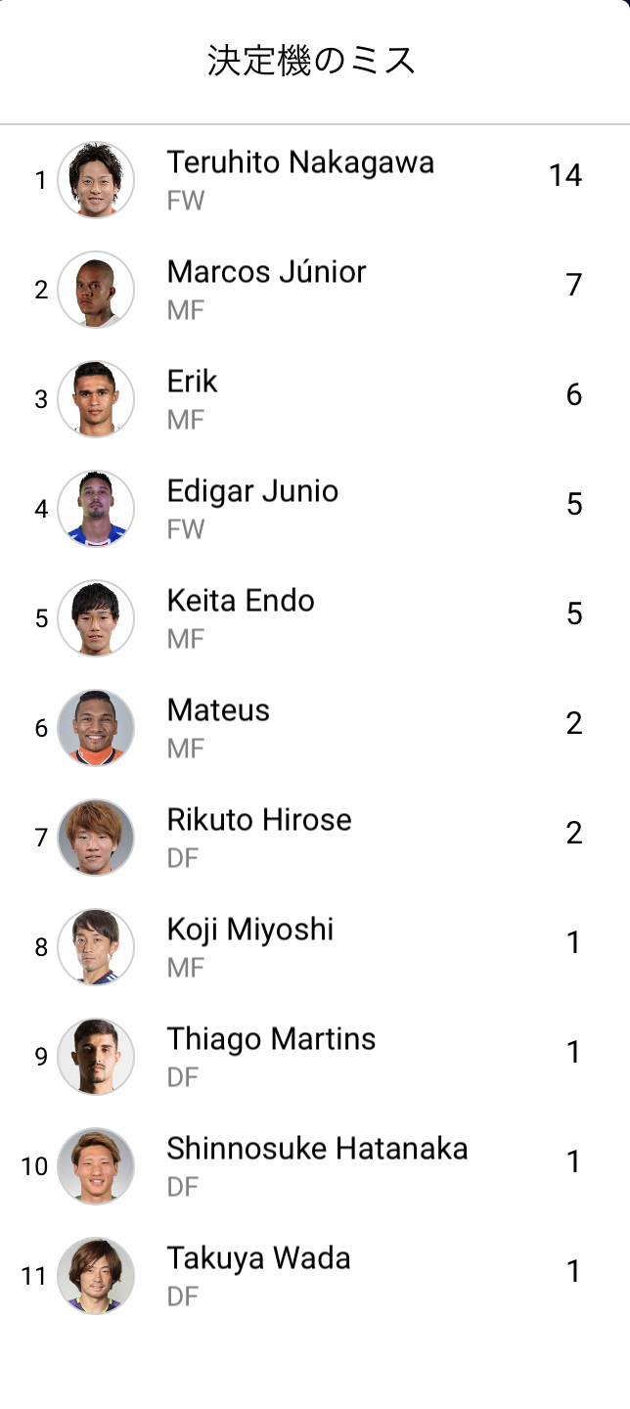Select the Edigar Junio name text
The height and width of the screenshot is (1409, 630).
252,491
